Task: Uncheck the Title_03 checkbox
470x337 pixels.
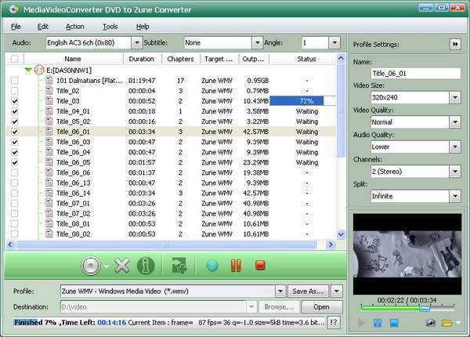Action: [14, 101]
